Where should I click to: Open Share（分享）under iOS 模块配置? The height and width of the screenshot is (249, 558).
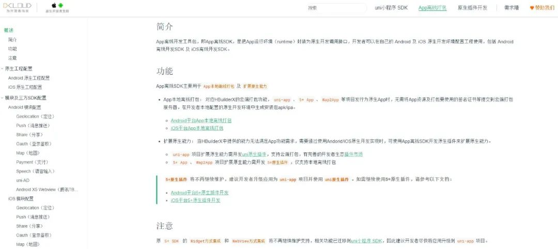[29, 227]
